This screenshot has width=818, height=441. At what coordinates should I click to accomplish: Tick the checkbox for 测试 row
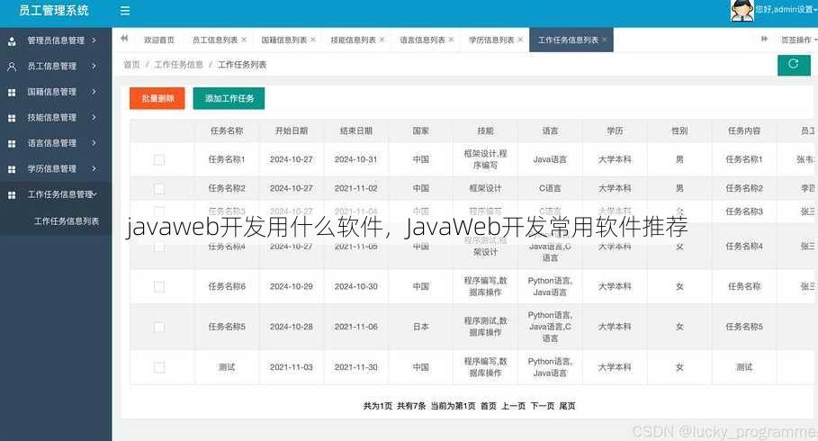(159, 367)
